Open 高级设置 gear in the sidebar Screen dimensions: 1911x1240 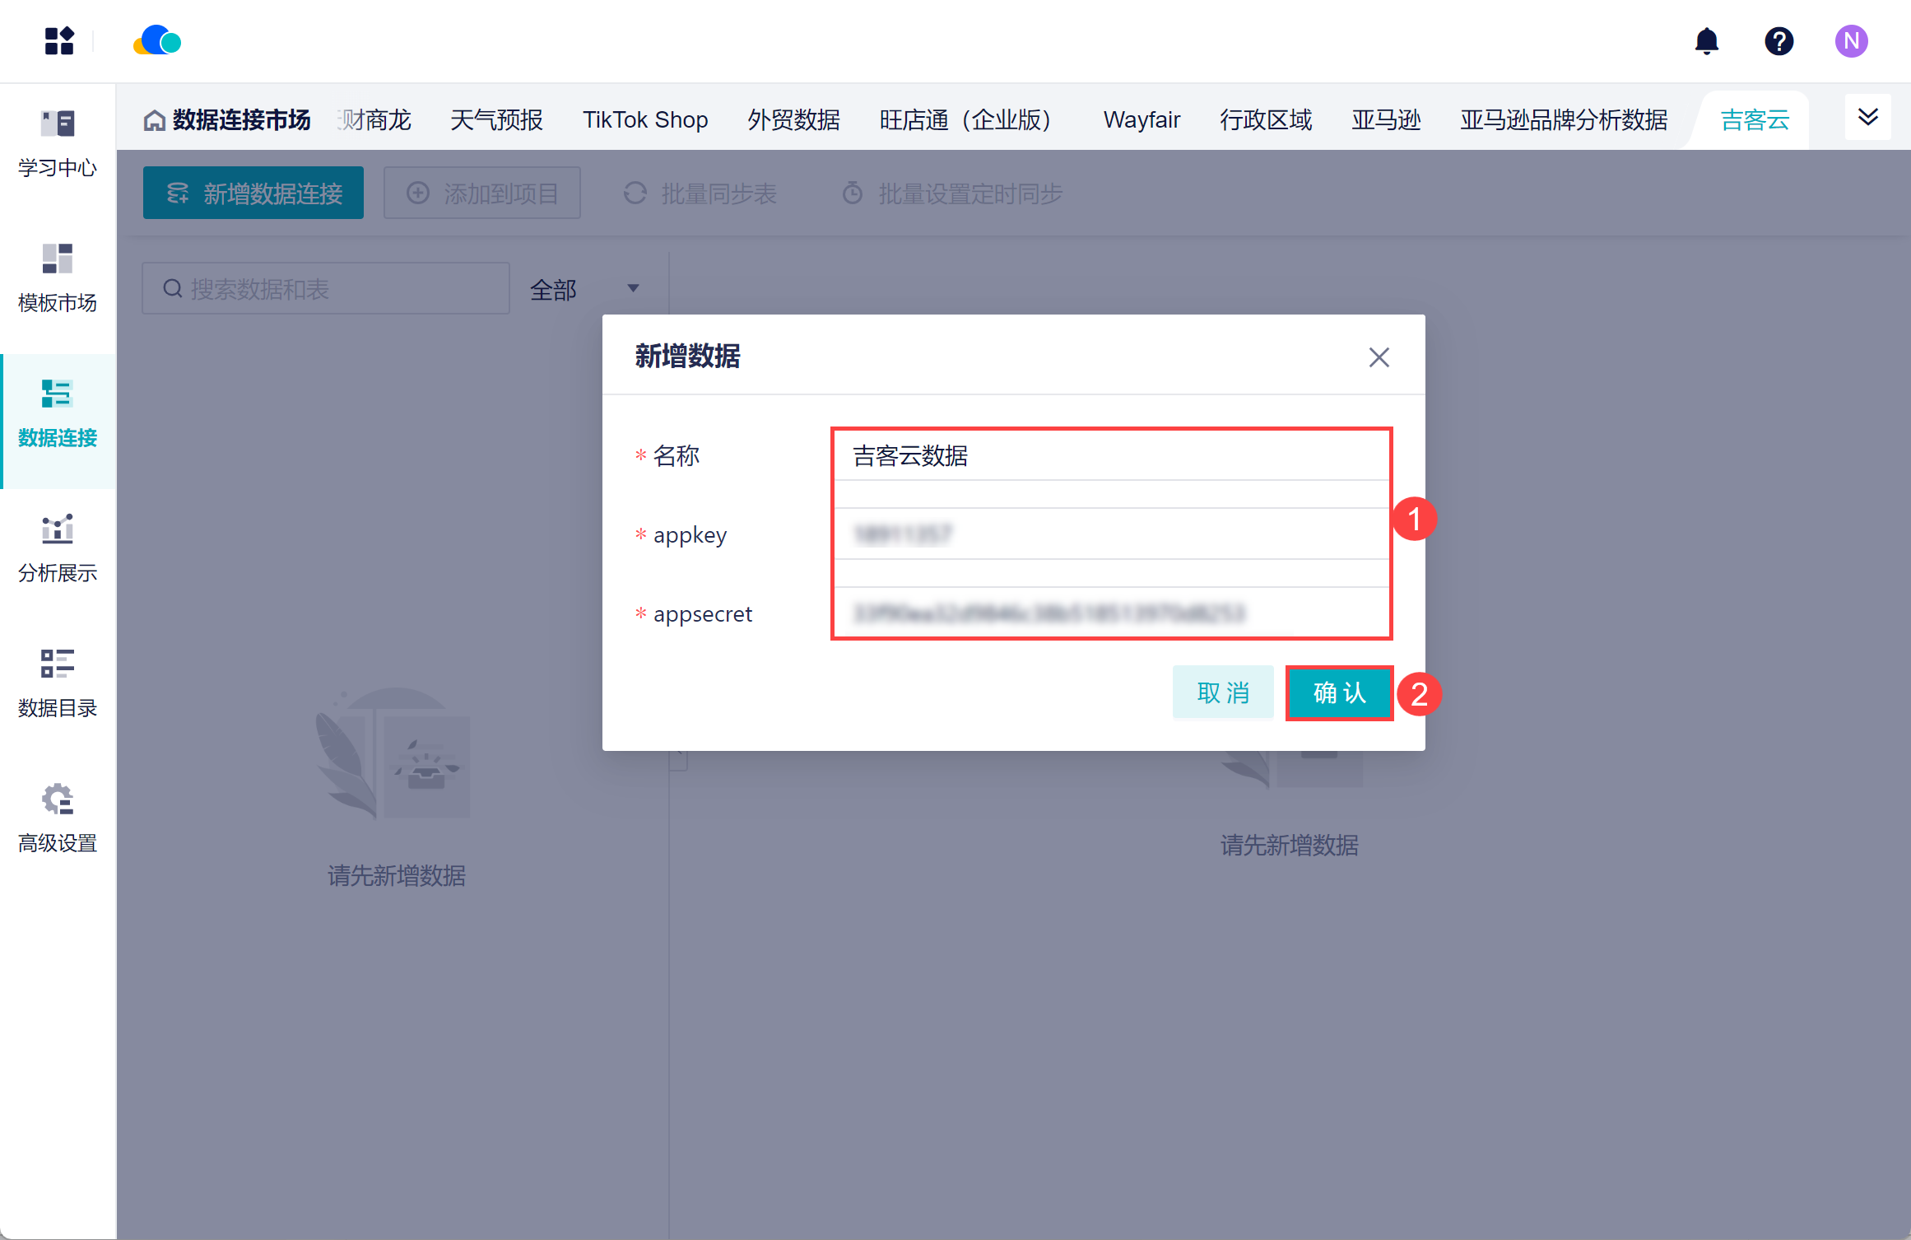[58, 818]
